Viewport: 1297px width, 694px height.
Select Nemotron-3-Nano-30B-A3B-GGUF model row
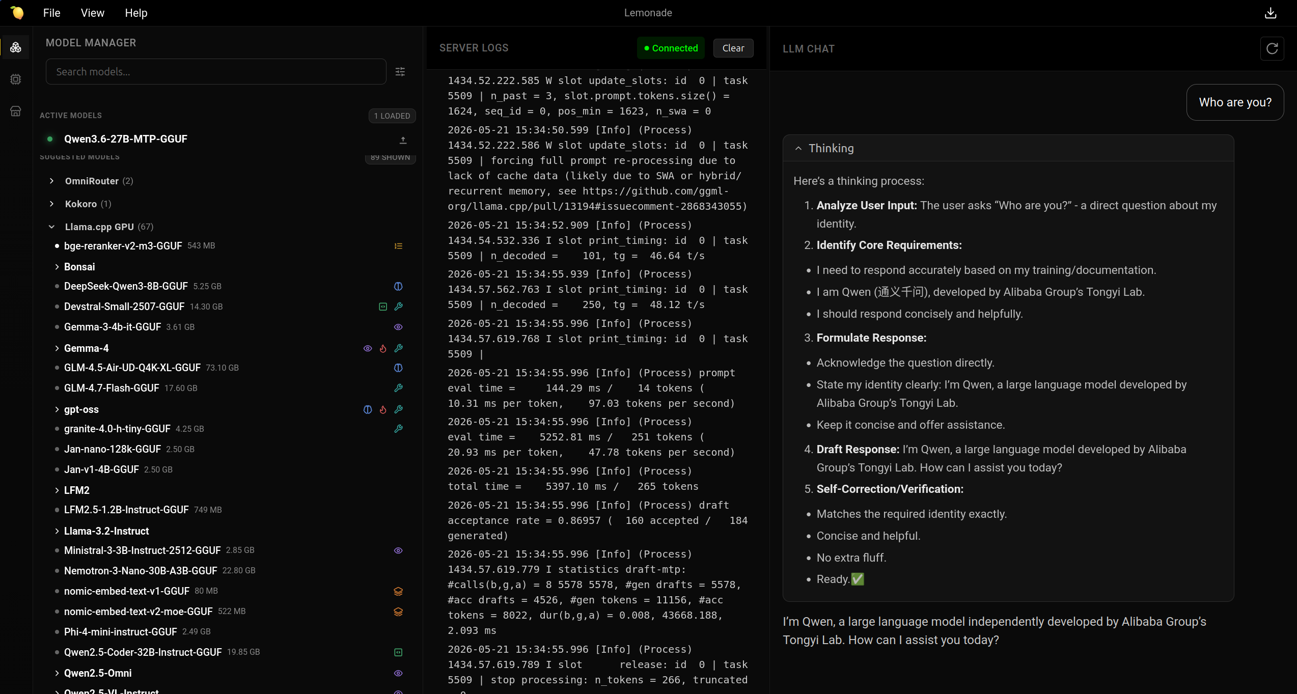point(228,571)
